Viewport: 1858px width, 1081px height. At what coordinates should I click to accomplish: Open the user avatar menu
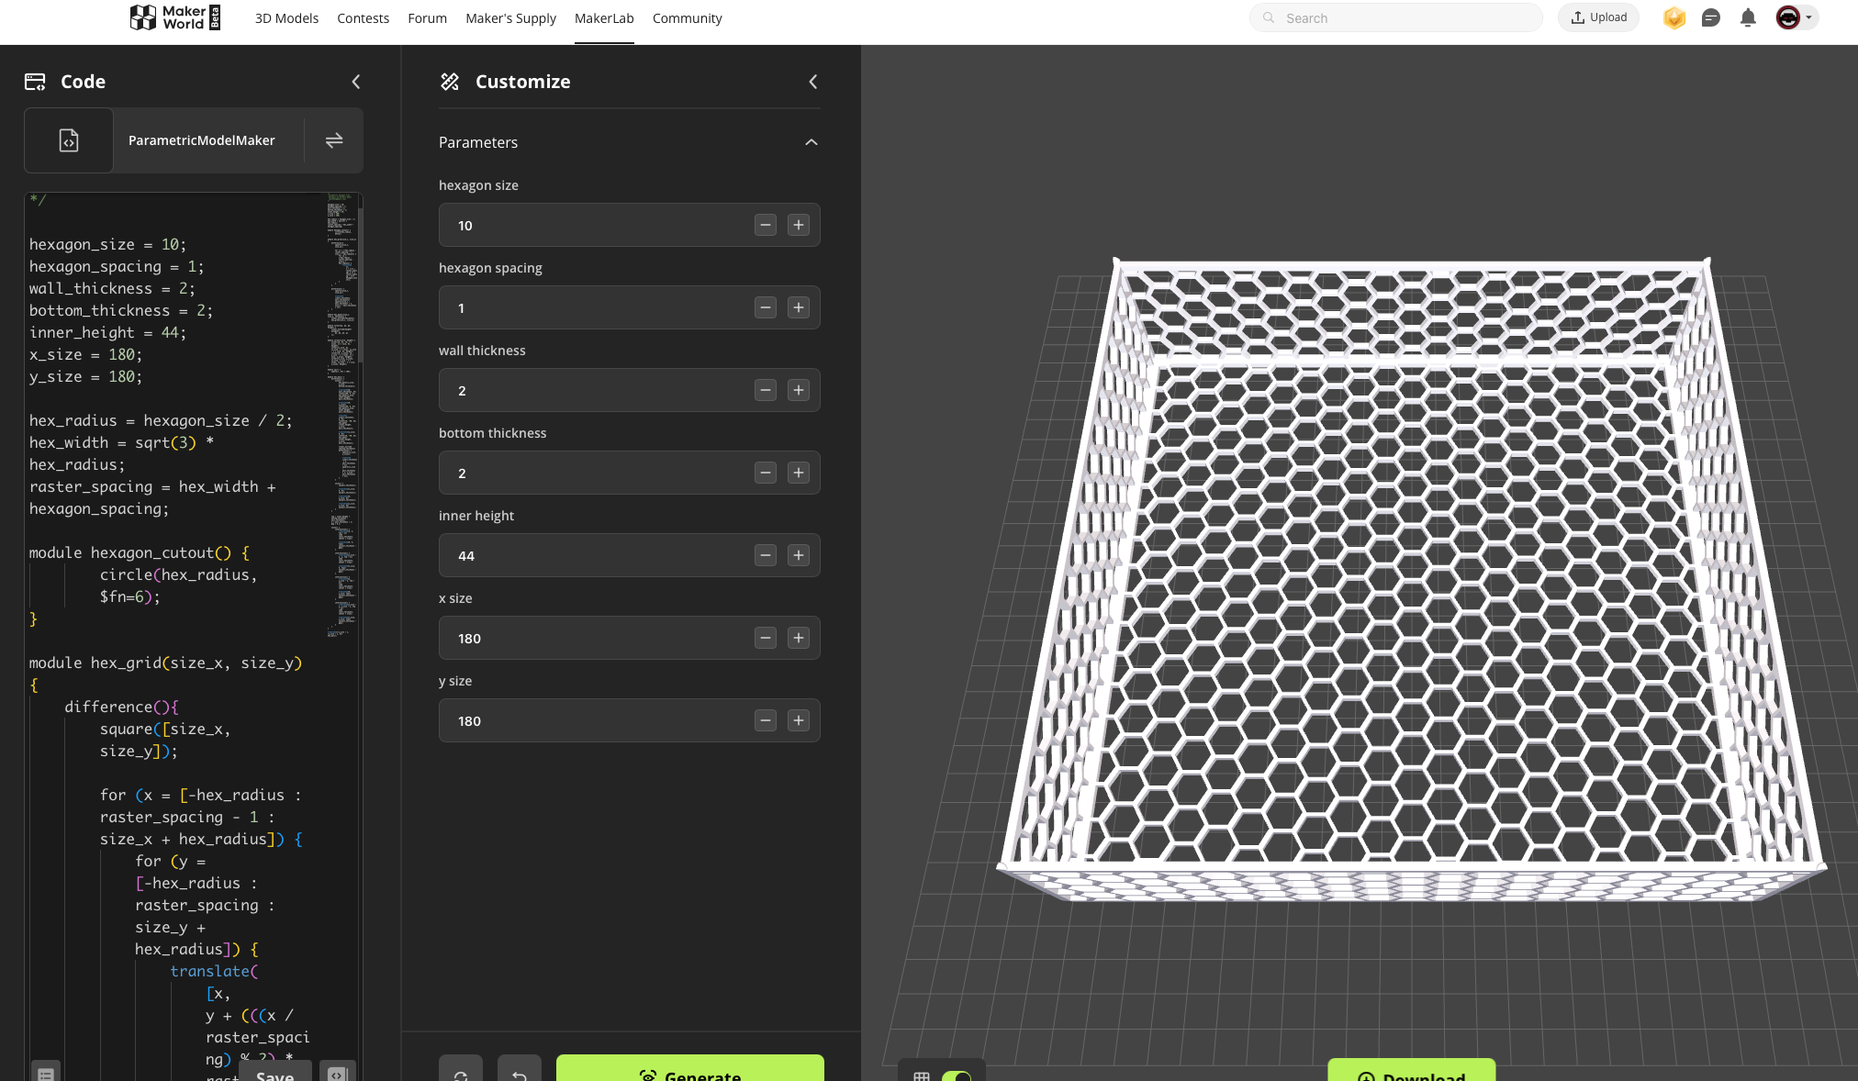(x=1795, y=17)
